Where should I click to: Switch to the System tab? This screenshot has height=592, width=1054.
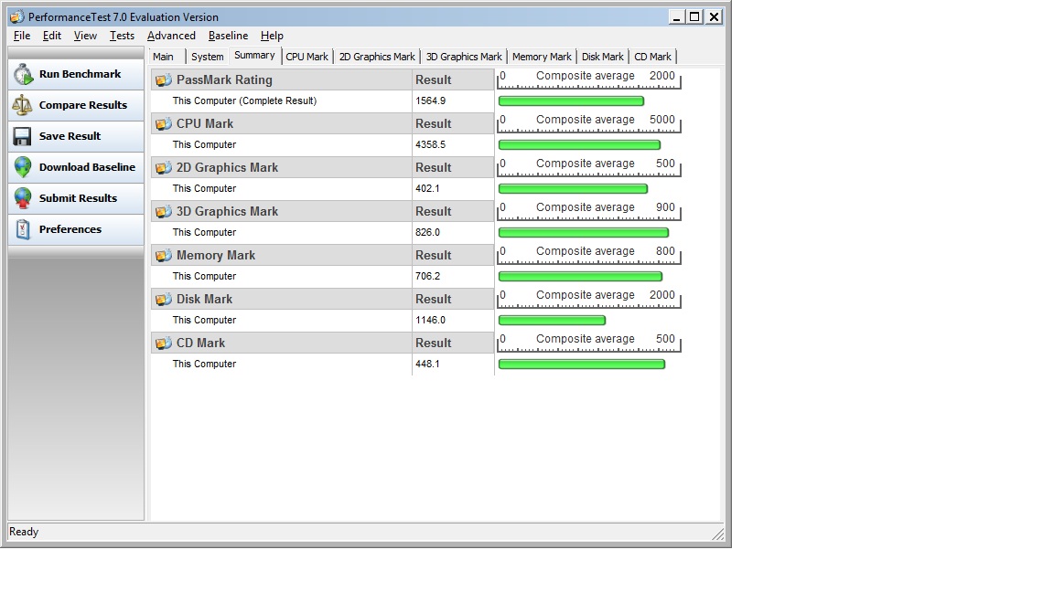[207, 57]
